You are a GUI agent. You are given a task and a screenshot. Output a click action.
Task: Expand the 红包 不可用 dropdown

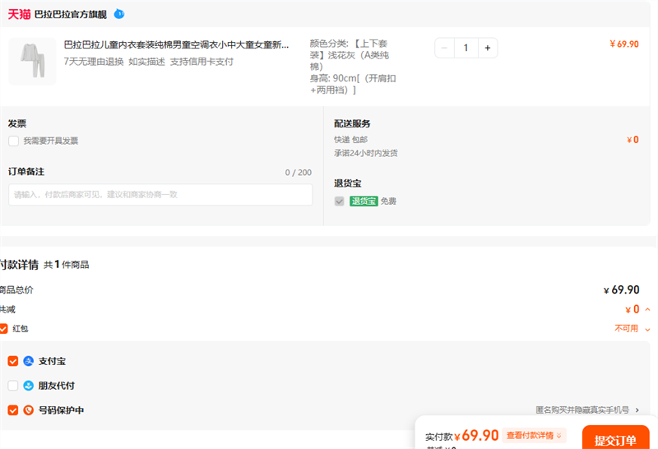point(647,329)
